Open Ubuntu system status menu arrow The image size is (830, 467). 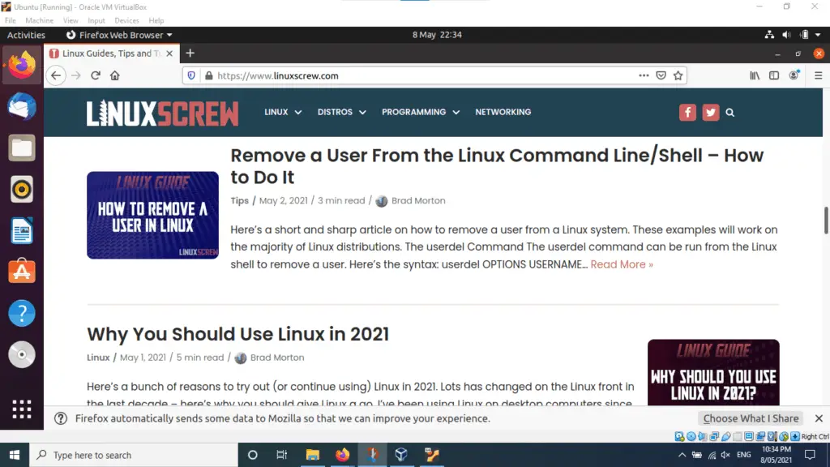(818, 35)
